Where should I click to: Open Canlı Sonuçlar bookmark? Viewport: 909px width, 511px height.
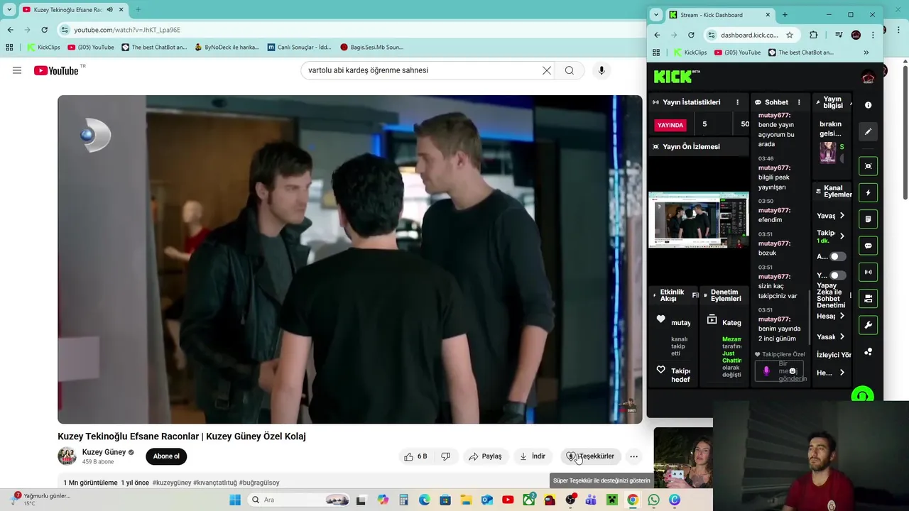300,48
